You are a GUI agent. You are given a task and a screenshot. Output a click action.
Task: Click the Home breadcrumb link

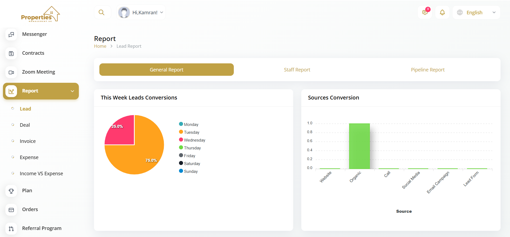click(100, 46)
